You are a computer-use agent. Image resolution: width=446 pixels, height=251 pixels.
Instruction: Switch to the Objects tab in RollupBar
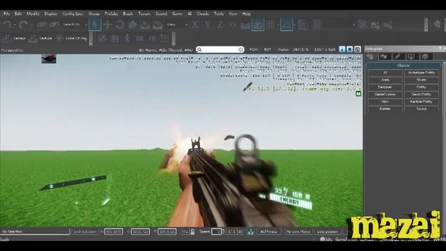[371, 56]
